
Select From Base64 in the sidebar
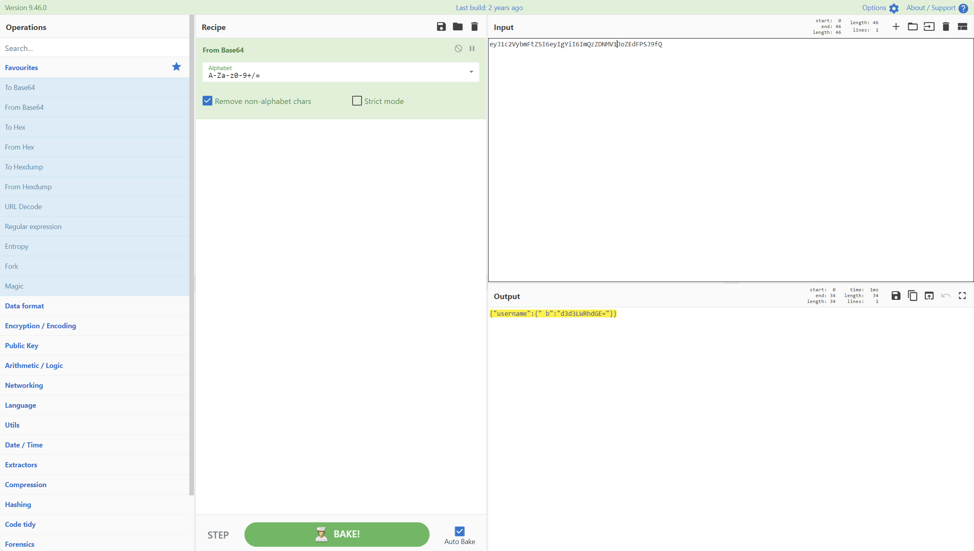coord(24,107)
